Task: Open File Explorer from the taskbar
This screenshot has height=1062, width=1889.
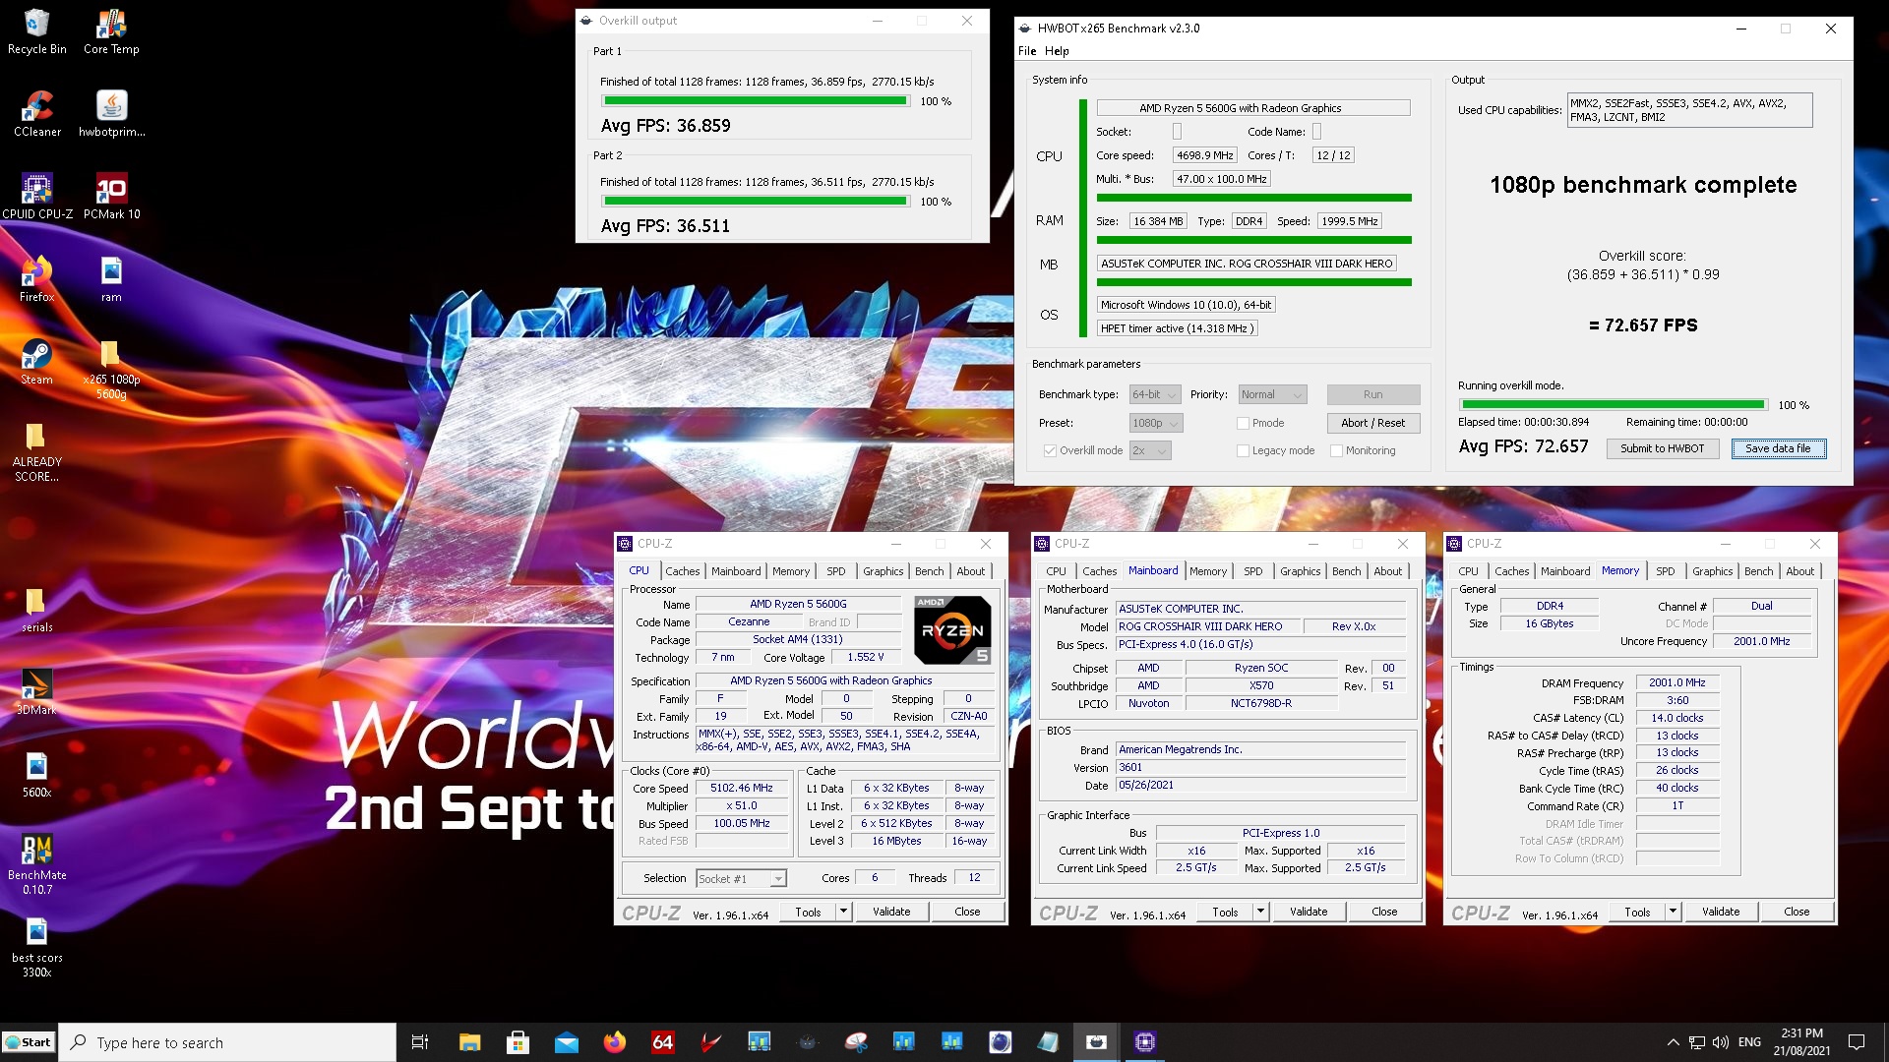Action: click(469, 1042)
